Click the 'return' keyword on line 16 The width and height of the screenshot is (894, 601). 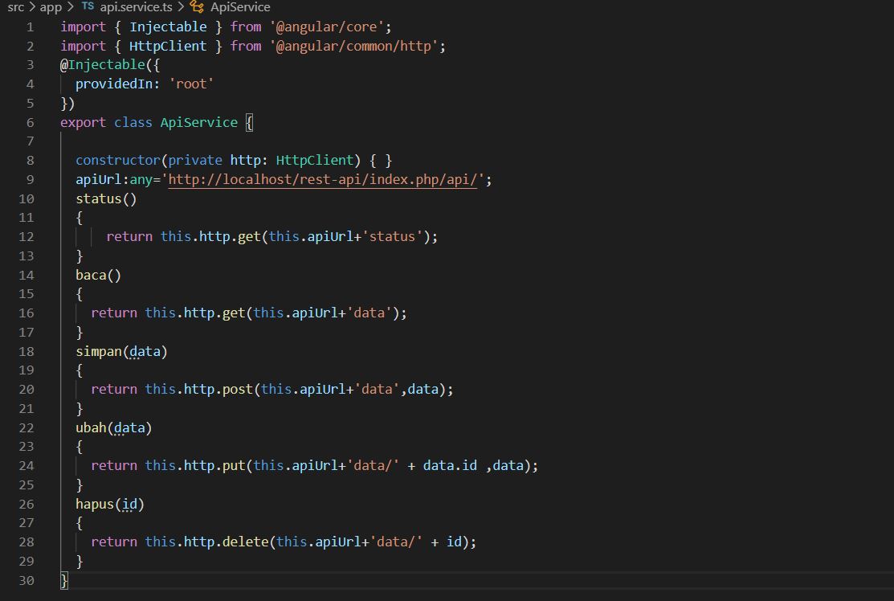(x=114, y=313)
